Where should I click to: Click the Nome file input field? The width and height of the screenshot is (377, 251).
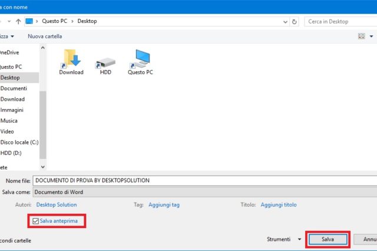coord(205,180)
